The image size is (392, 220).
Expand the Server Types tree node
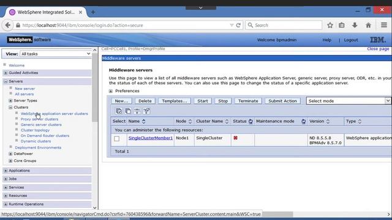10,100
